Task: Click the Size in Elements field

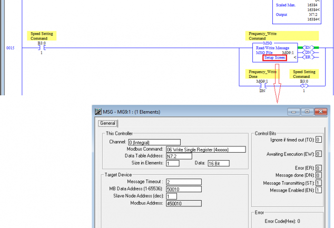Action: pos(173,163)
